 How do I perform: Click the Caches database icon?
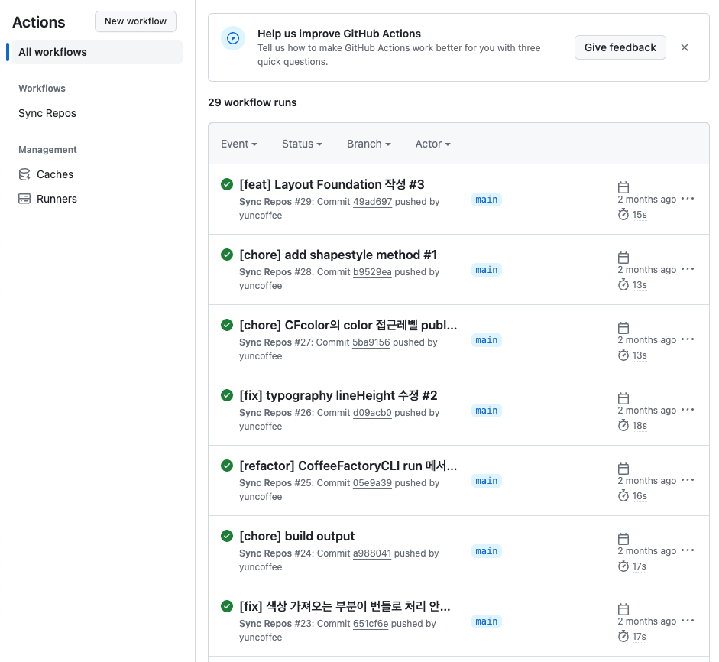(24, 174)
